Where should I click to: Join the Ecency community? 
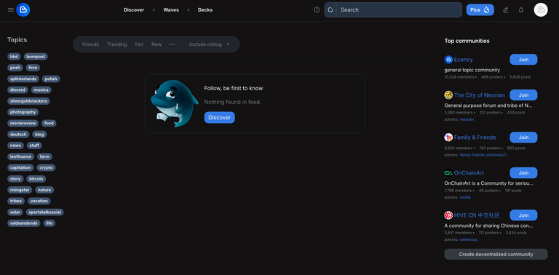523,60
